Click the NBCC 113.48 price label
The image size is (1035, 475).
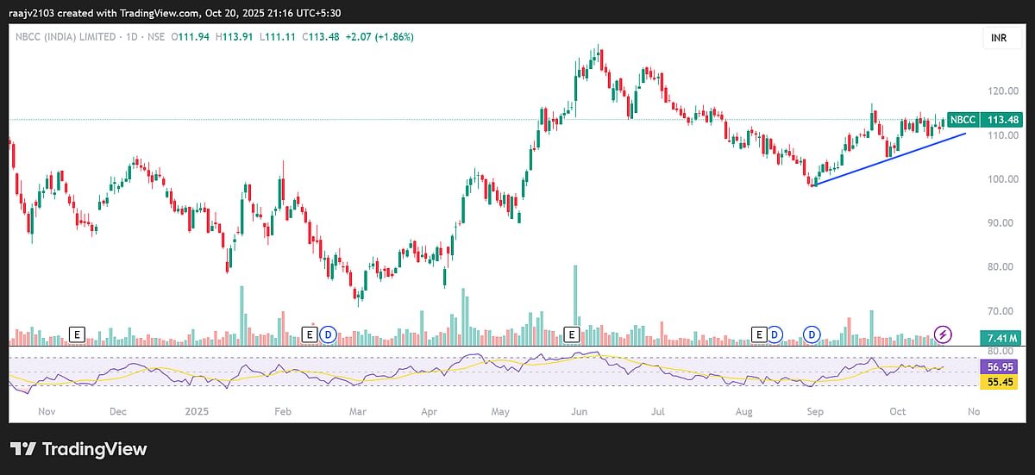[x=984, y=120]
